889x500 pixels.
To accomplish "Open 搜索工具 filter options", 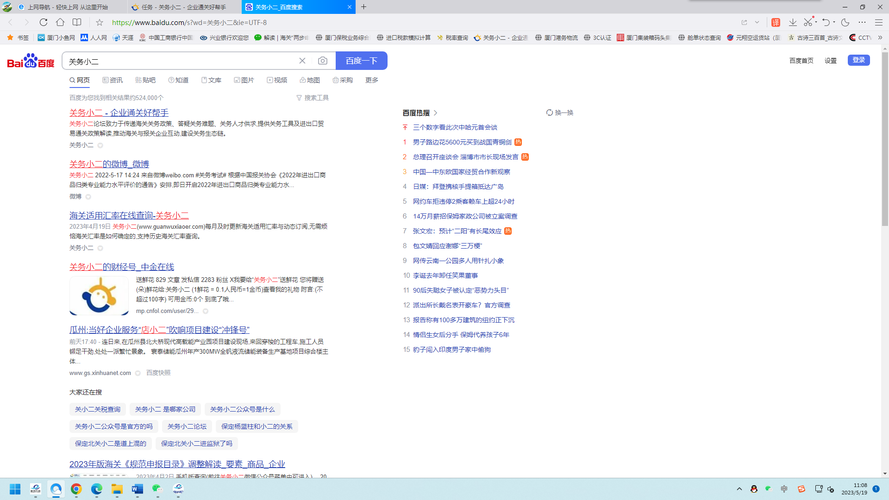I will tap(313, 98).
